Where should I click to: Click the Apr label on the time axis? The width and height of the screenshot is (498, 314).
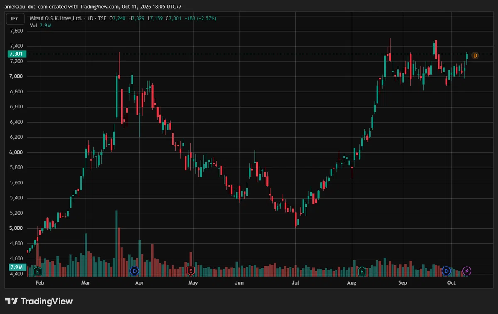[139, 283]
